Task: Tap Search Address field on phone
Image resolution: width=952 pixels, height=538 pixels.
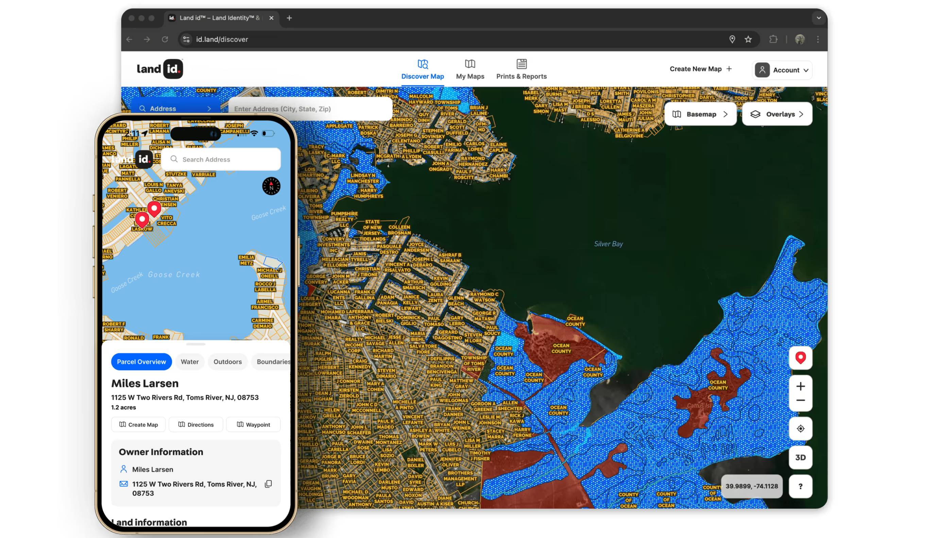Action: click(221, 159)
